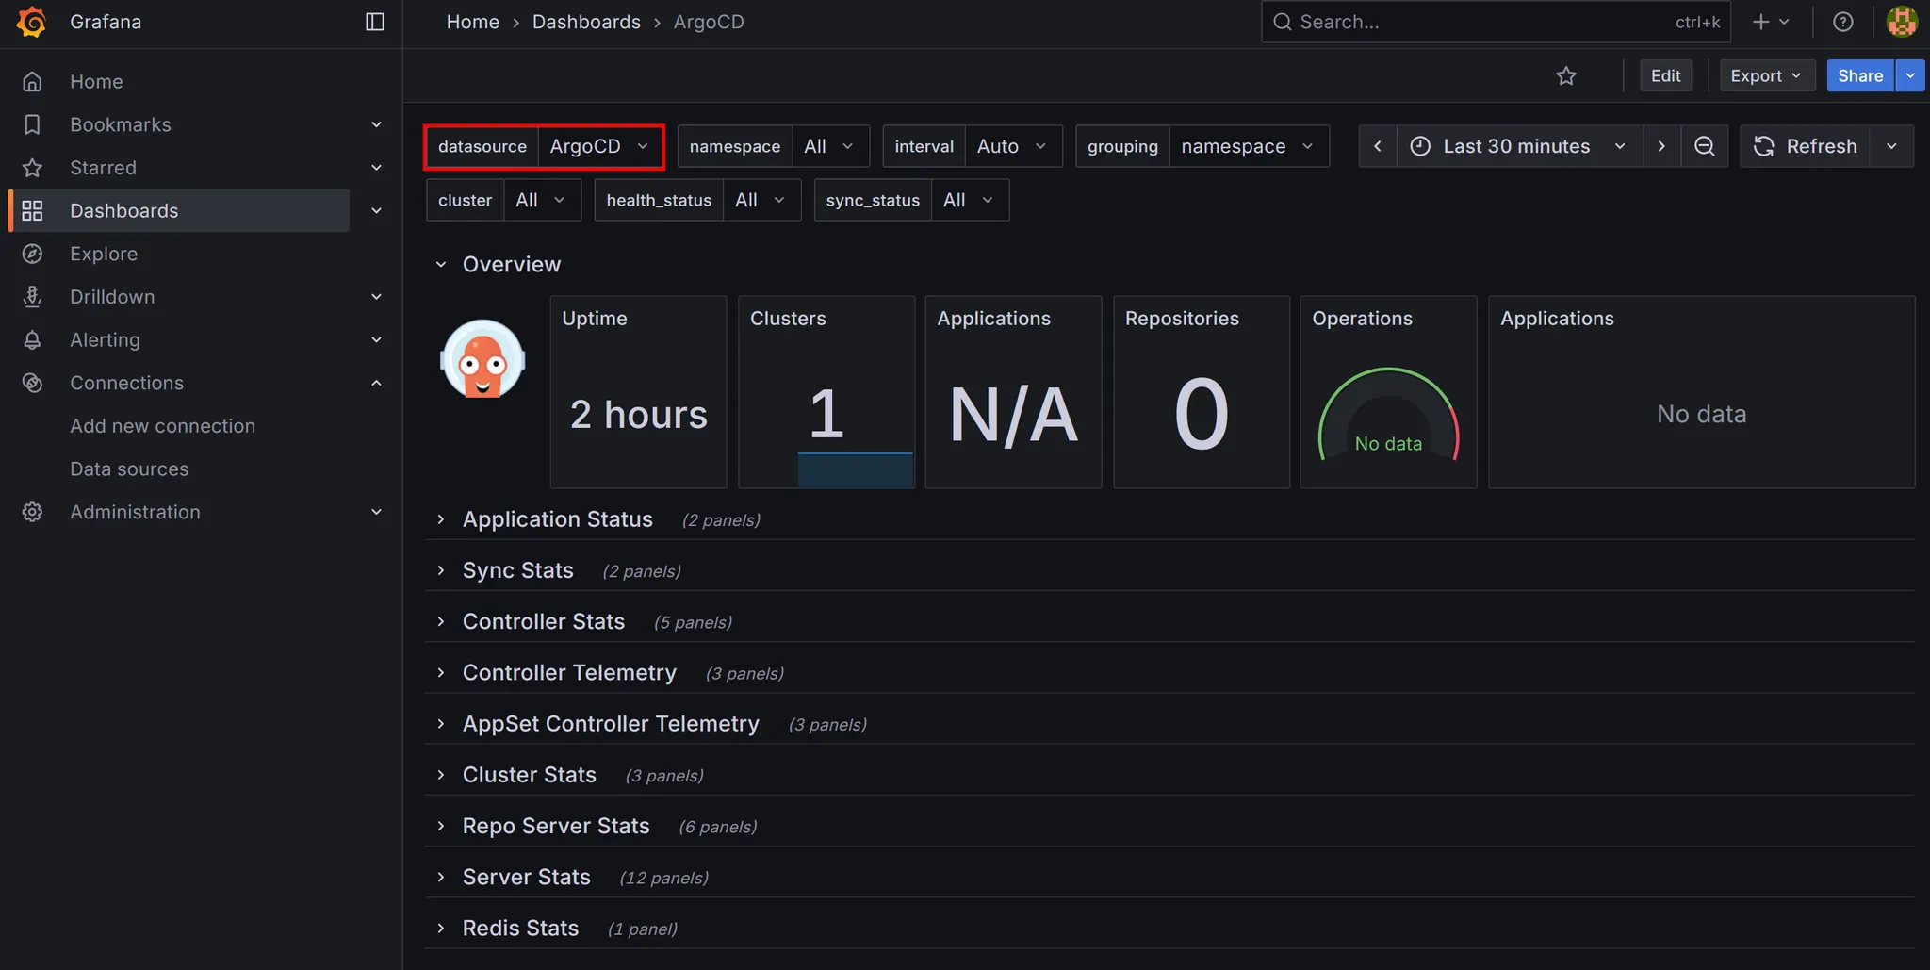Open the Export dropdown menu
1930x970 pixels.
(1767, 75)
